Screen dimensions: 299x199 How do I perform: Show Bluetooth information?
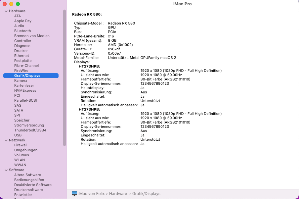pos(22,31)
